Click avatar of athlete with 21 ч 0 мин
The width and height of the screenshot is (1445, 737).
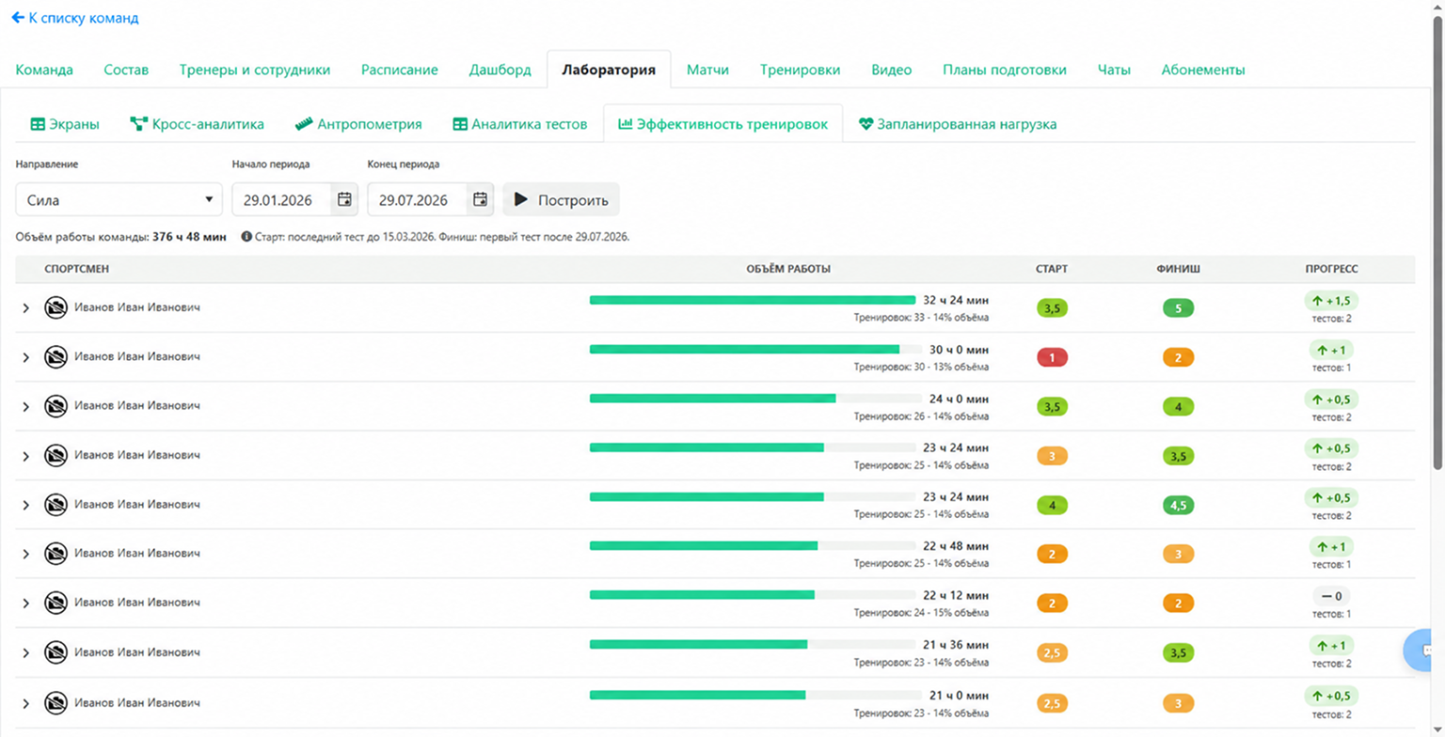[56, 701]
